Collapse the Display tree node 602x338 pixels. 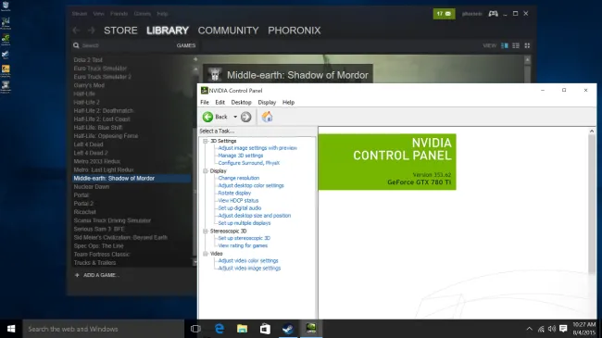tap(206, 171)
